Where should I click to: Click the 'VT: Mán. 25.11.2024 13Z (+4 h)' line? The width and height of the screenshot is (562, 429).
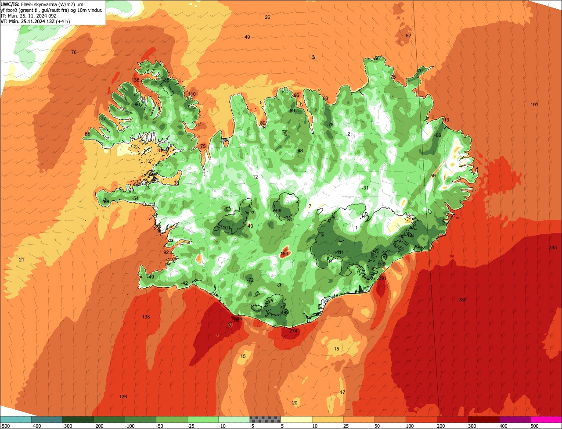tap(35, 21)
